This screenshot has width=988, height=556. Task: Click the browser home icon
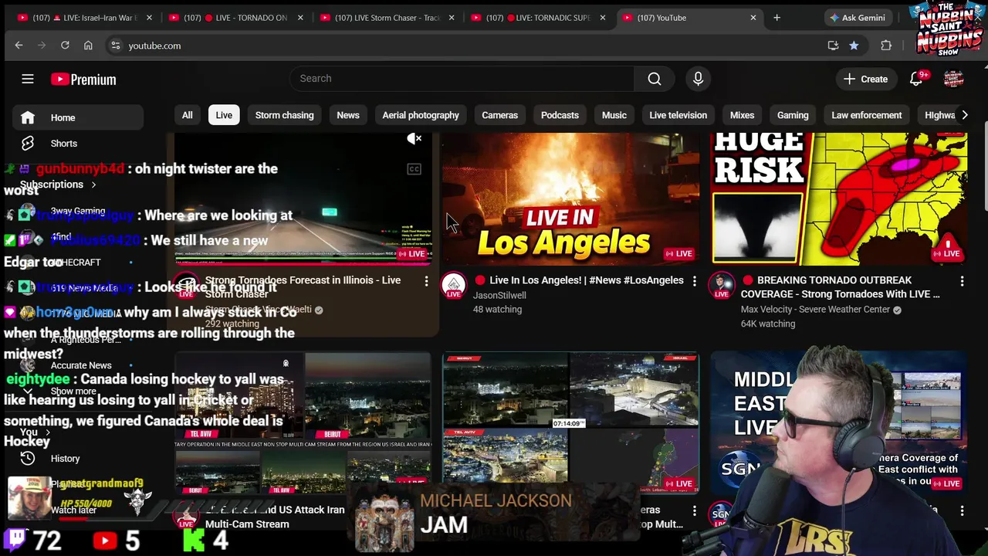coord(88,46)
